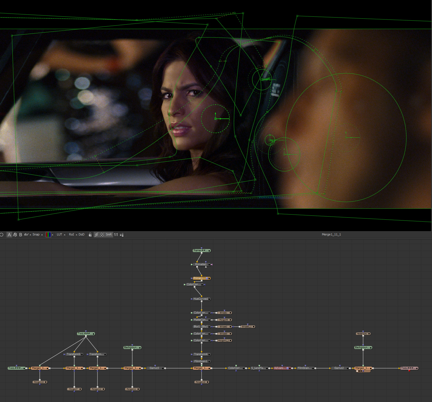Viewport: 432px width, 402px height.
Task: Select the Polygon12 mask node
Action: pos(97,389)
